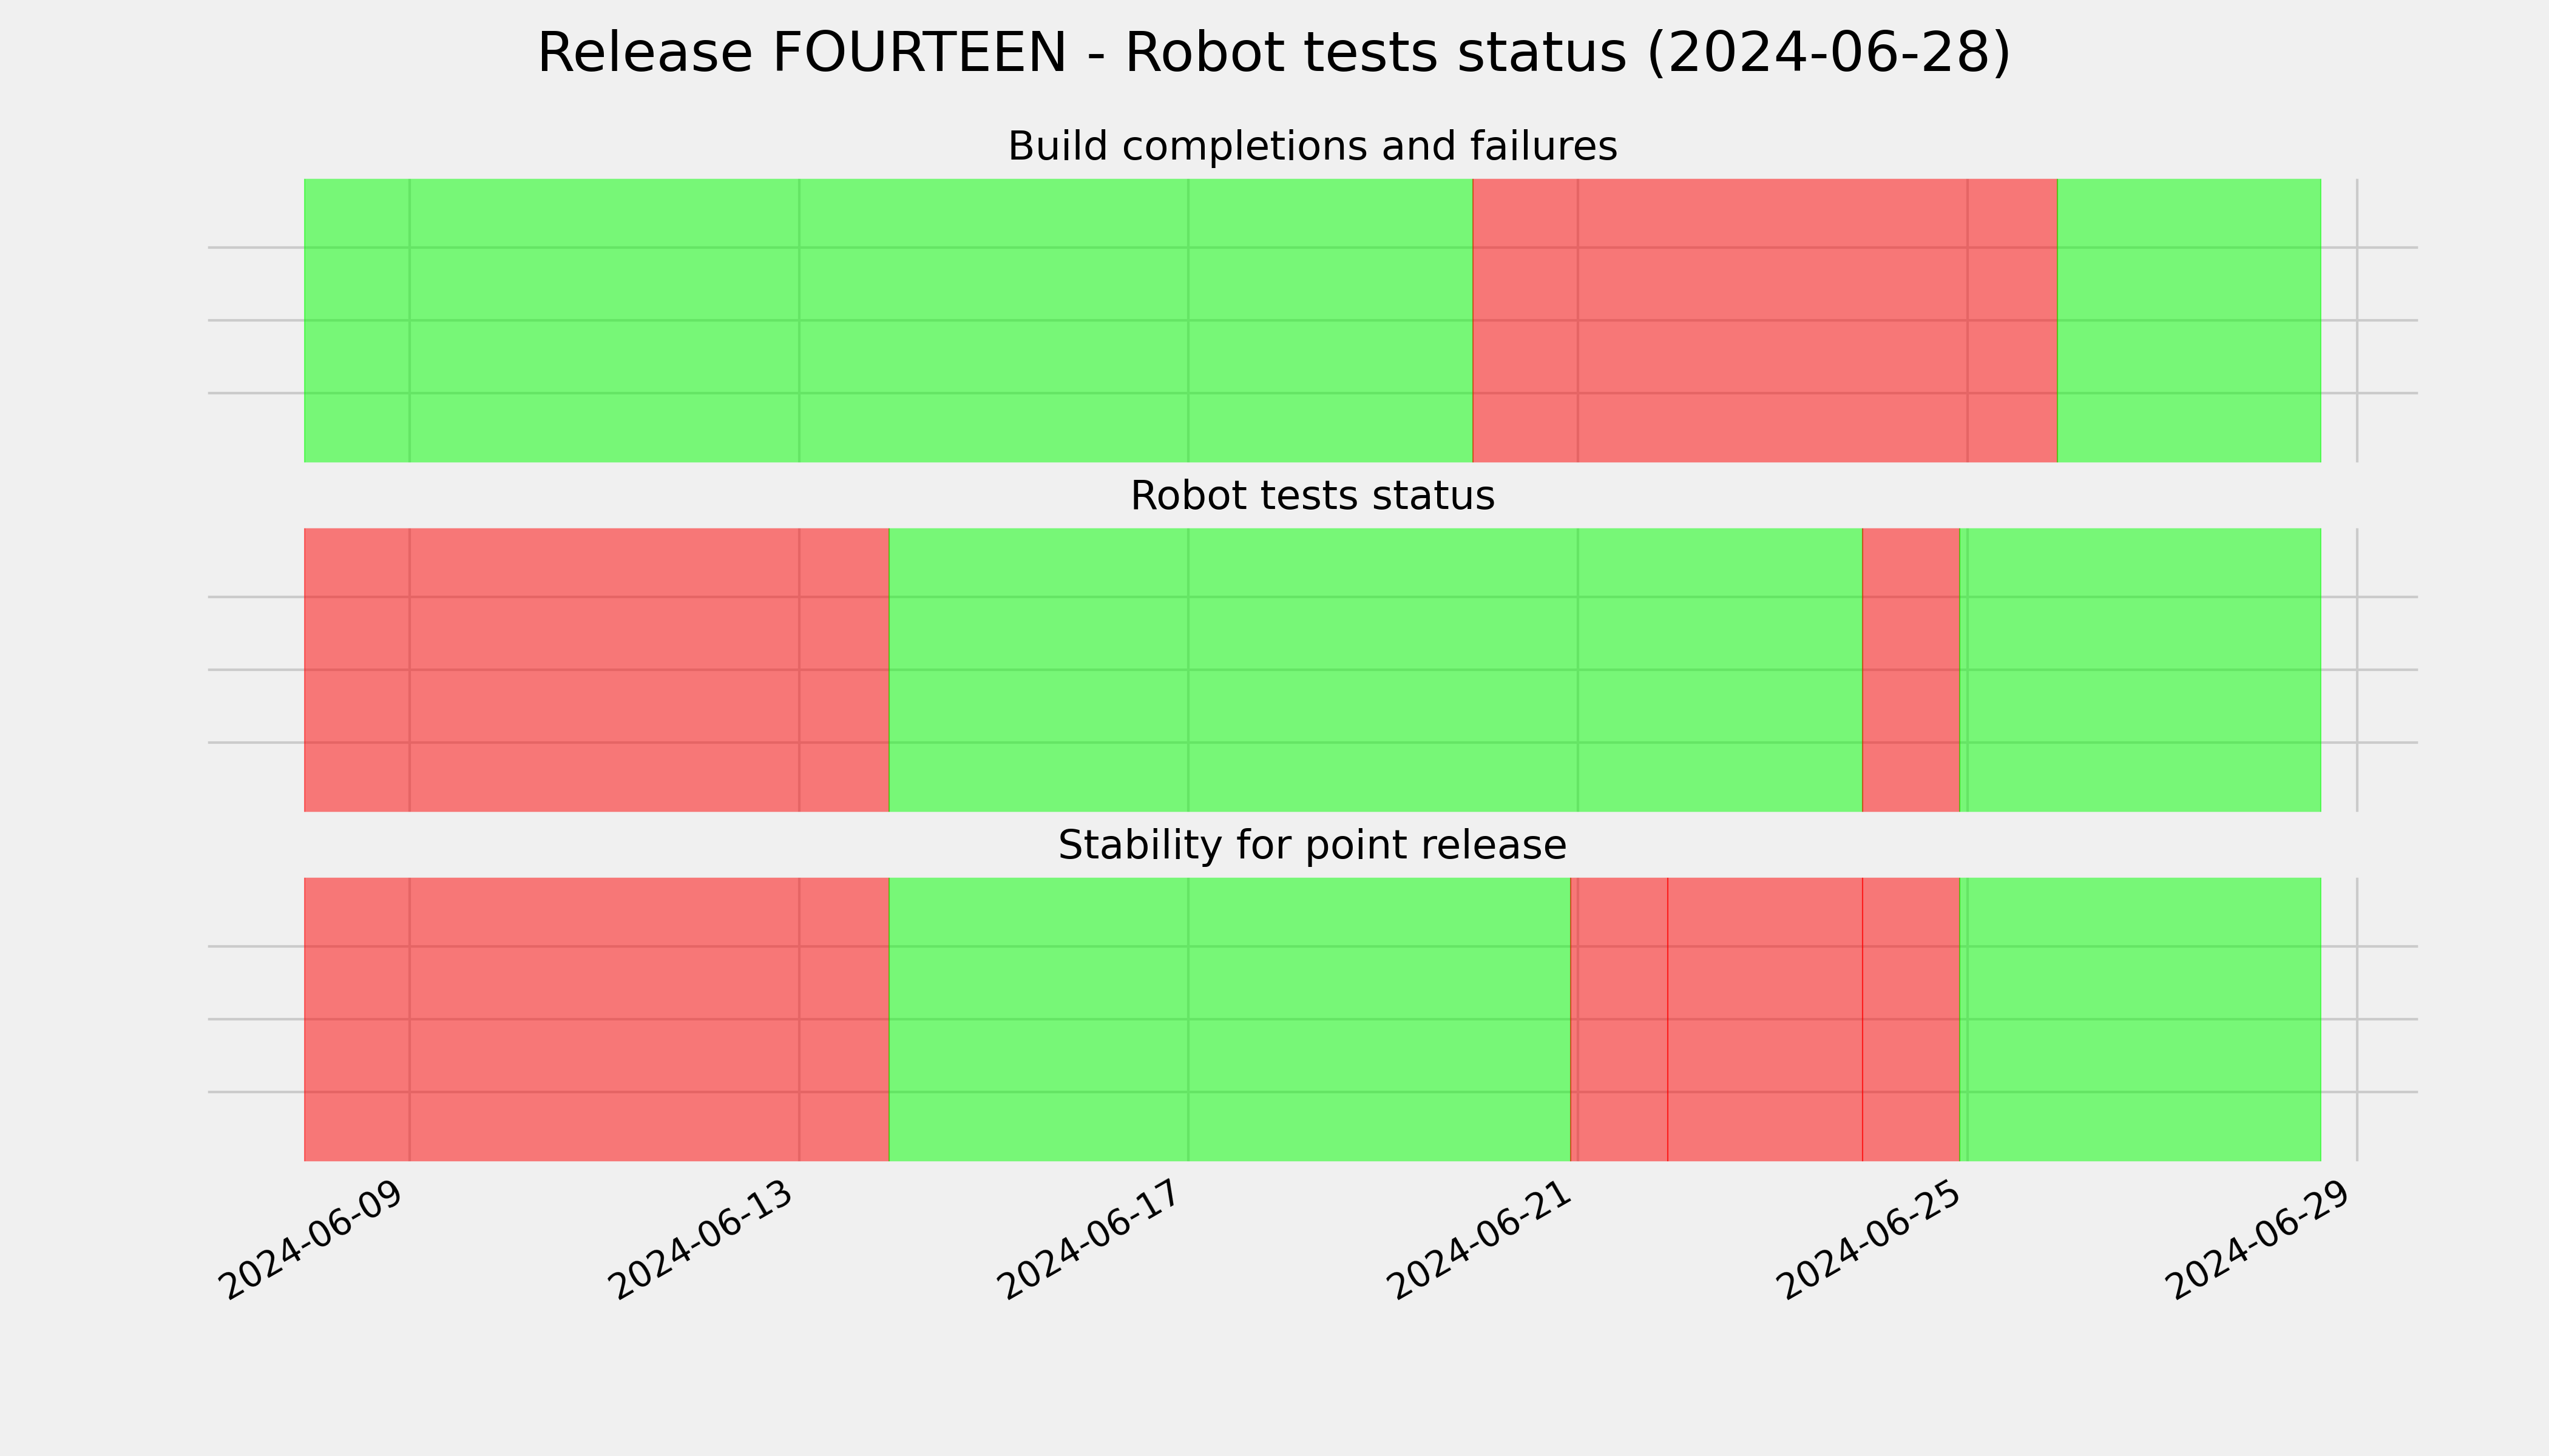Click the narrow red block in Robot tests status
The width and height of the screenshot is (2549, 1456).
(1911, 670)
